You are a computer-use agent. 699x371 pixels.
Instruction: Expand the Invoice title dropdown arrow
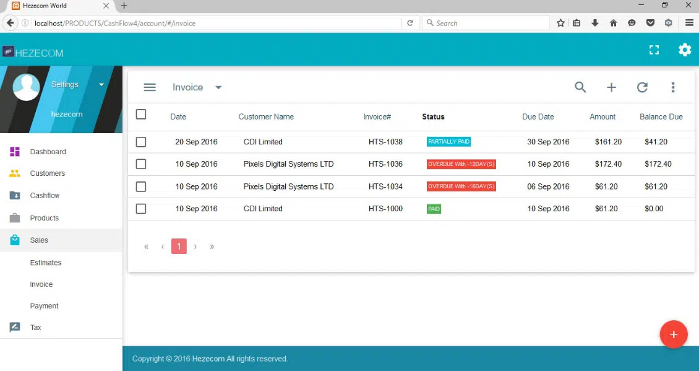tap(218, 88)
